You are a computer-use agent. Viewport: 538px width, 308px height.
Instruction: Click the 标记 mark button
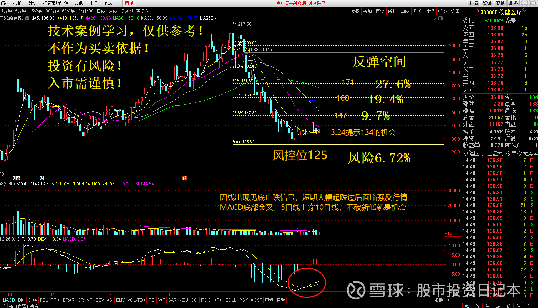(x=430, y=11)
